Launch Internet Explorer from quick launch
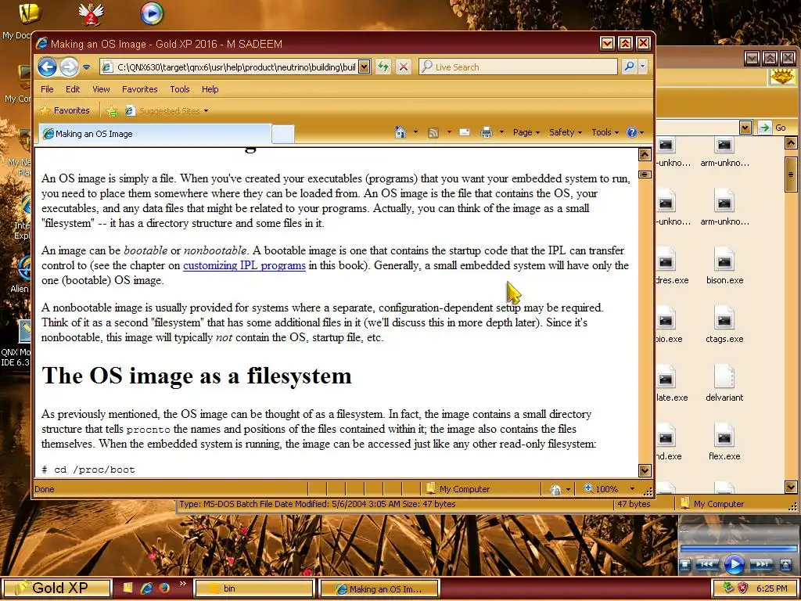This screenshot has height=601, width=801. point(146,588)
